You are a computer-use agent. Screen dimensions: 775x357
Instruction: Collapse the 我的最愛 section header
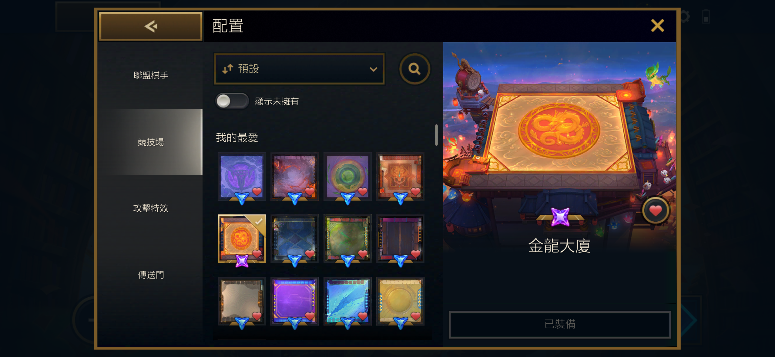tap(237, 137)
